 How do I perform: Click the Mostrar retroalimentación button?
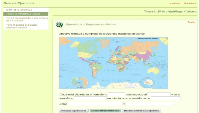tap(105, 111)
